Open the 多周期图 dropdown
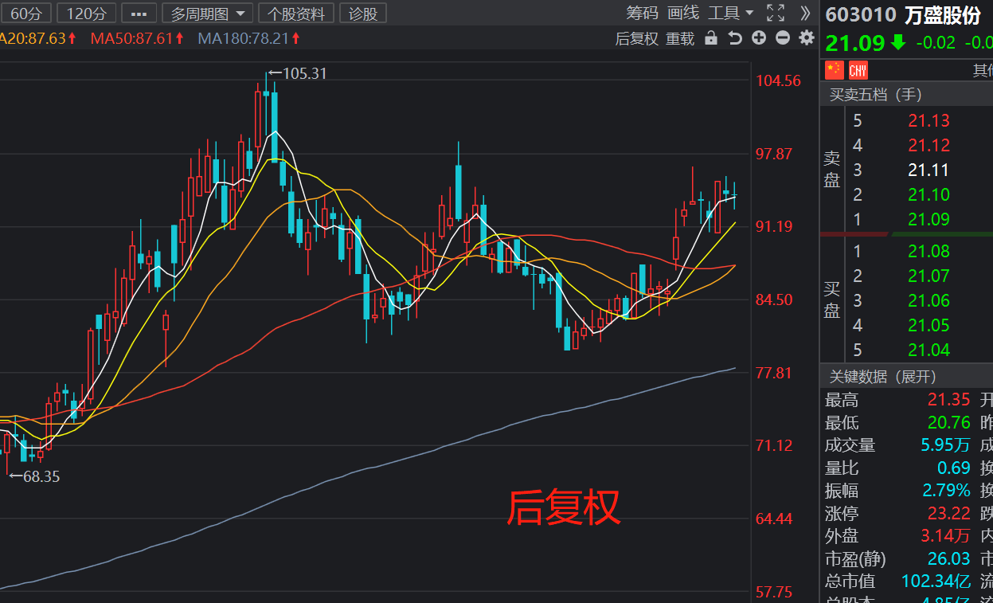This screenshot has width=993, height=603. click(x=208, y=13)
